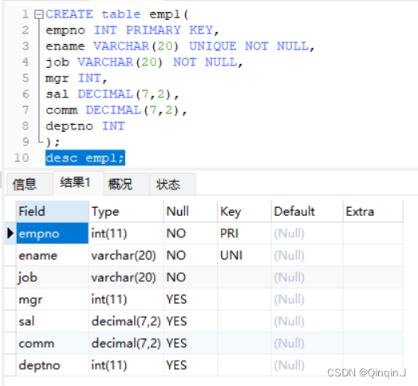418x386 pixels.
Task: Click the UNI key cell
Action: click(x=244, y=256)
